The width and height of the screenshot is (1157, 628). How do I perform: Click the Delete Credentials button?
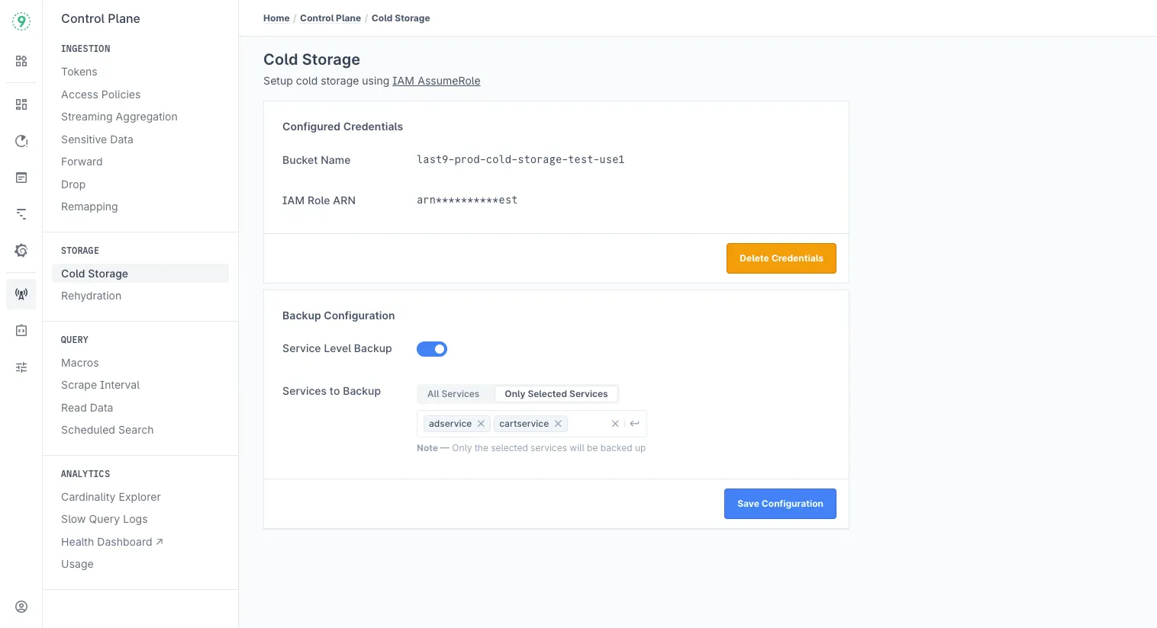pyautogui.click(x=781, y=258)
